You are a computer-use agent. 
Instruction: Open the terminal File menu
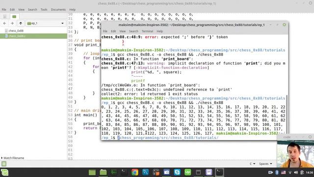click(x=105, y=31)
